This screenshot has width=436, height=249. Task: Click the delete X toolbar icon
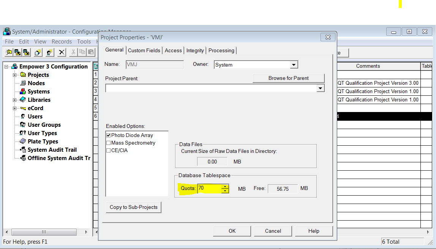pos(62,52)
